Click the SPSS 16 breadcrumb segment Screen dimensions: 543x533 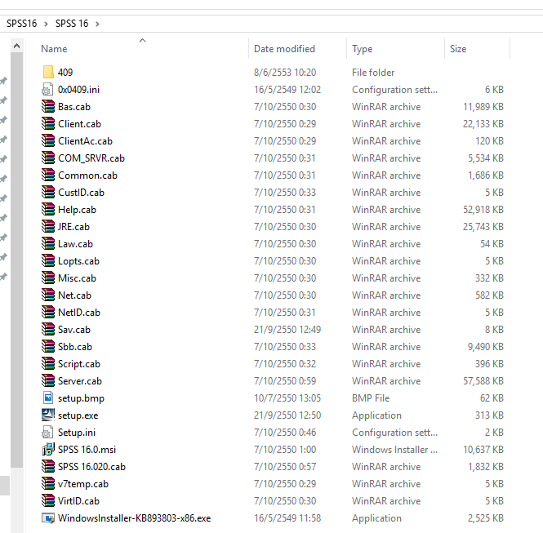click(x=72, y=24)
